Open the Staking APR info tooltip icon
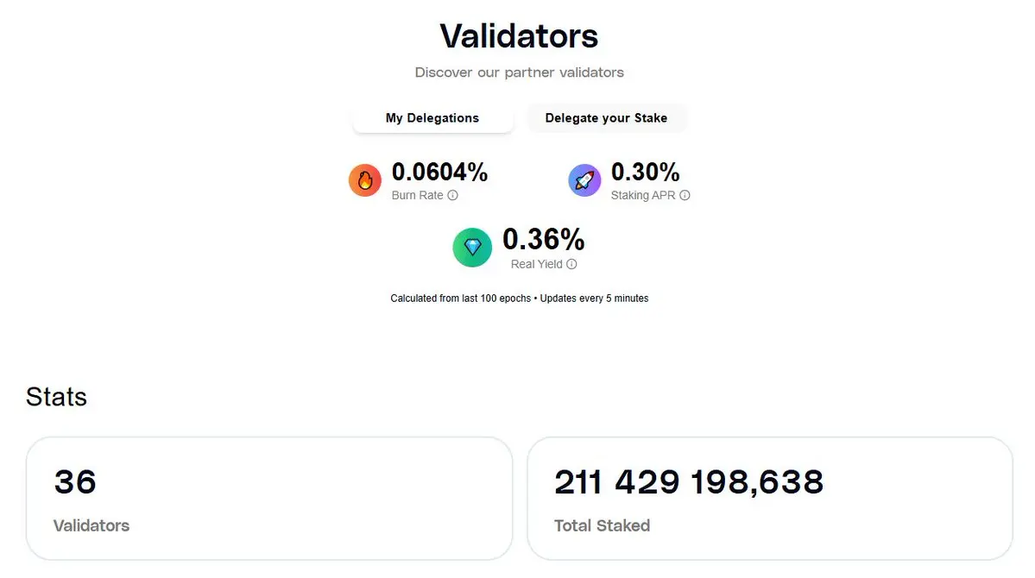Viewport: 1035px width, 578px height. tap(685, 195)
